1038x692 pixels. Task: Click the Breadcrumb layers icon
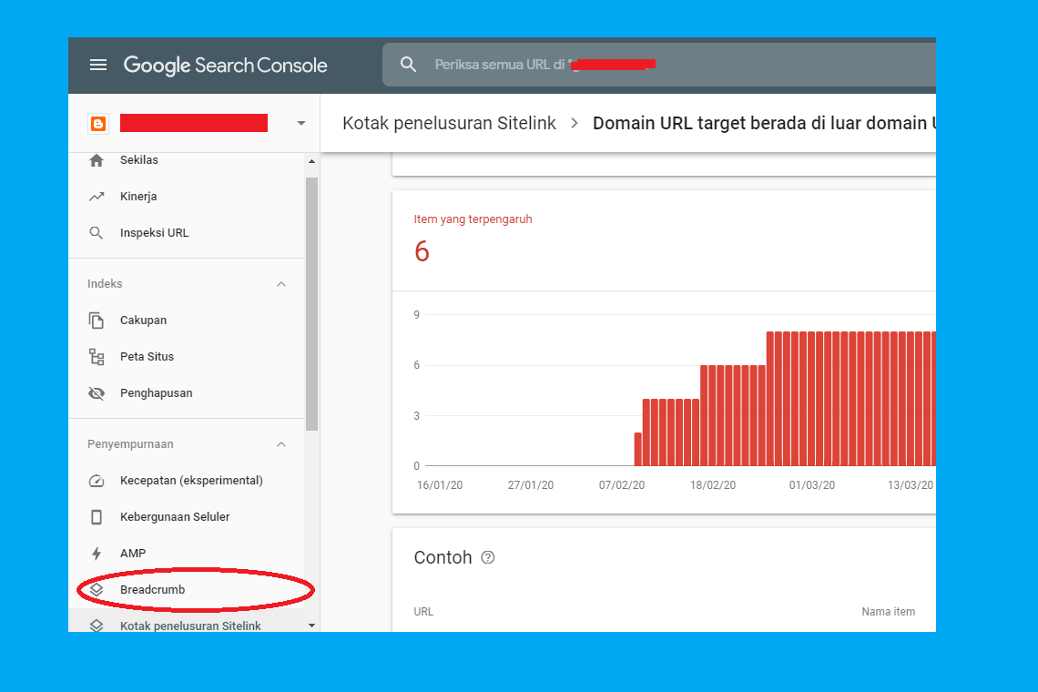(x=97, y=589)
